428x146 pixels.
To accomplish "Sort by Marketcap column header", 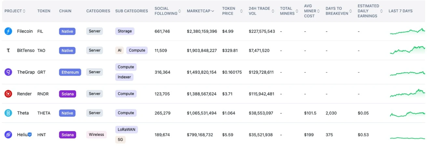I will coord(200,11).
